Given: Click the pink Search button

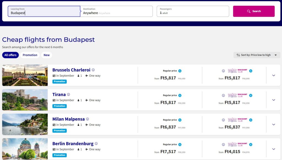Looking at the screenshot, I should (x=254, y=11).
